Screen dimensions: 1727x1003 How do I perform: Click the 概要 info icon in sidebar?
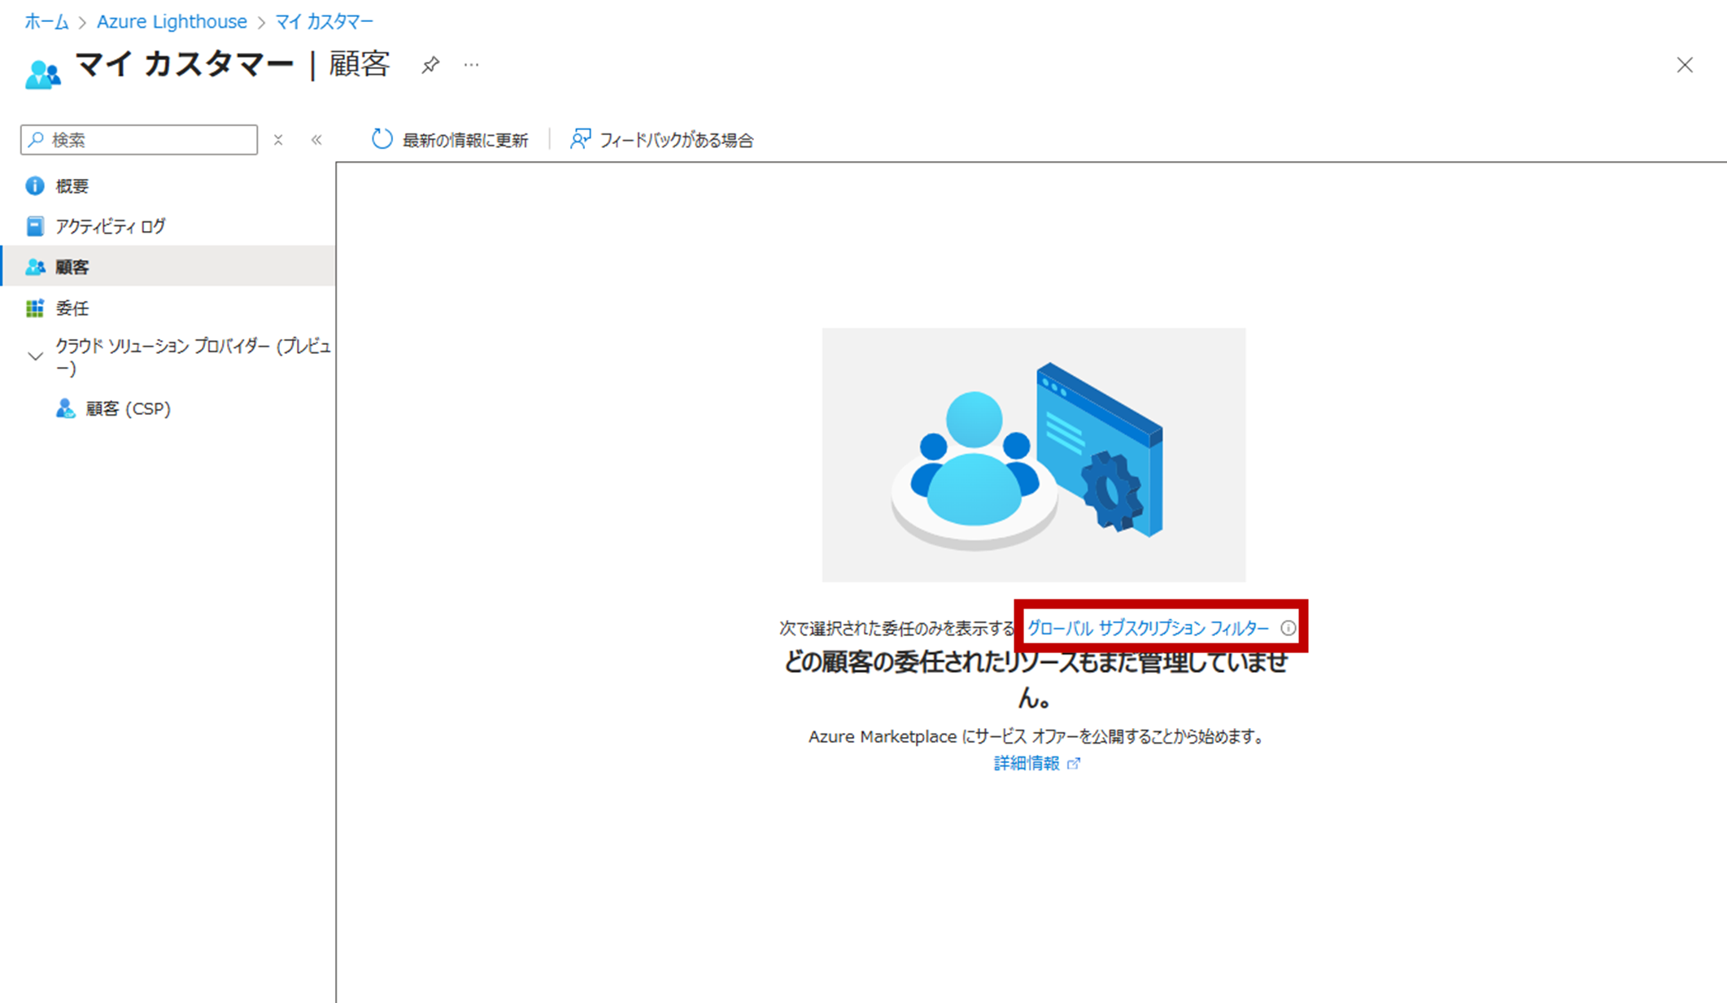pyautogui.click(x=35, y=186)
